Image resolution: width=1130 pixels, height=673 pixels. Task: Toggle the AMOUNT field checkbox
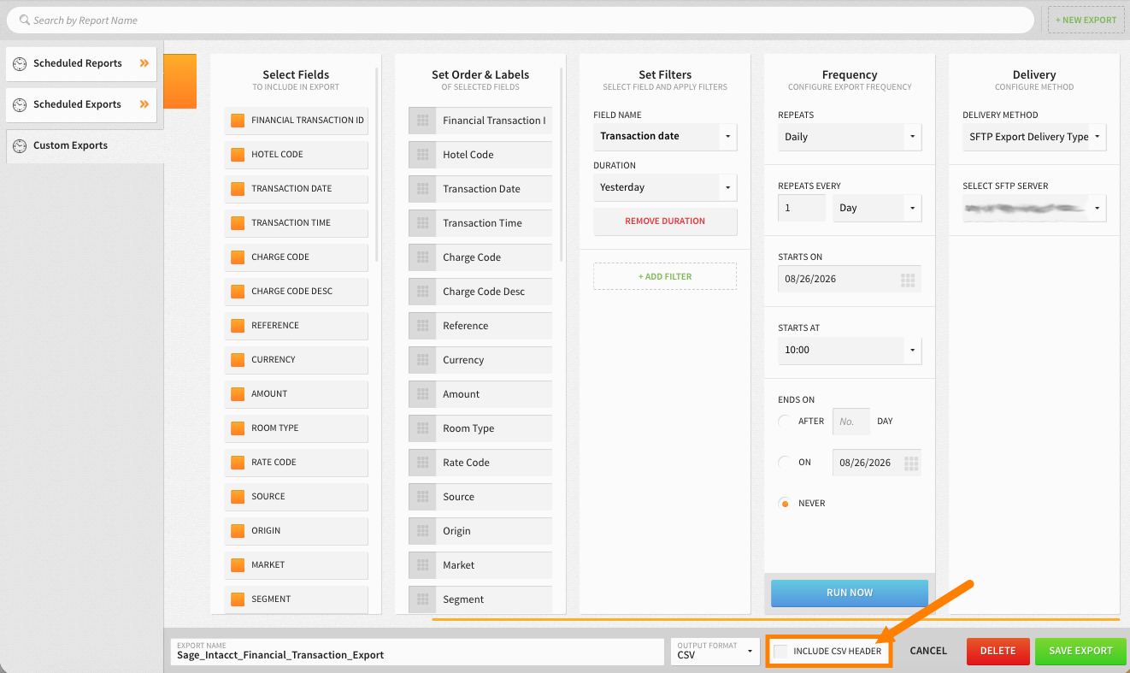point(238,394)
